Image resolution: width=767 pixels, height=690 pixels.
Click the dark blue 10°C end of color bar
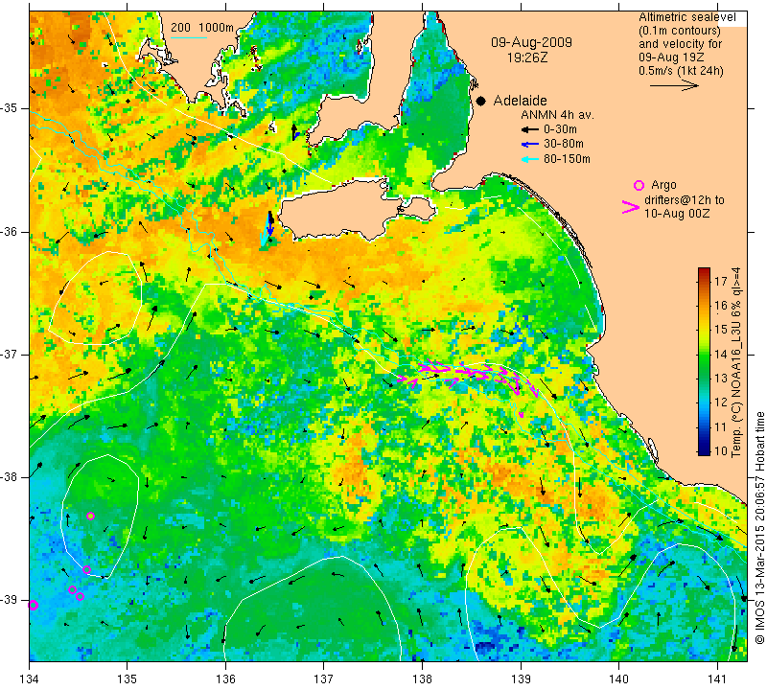tap(704, 450)
